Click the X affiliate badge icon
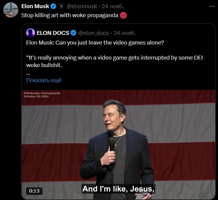218x200 pixels. [61, 6]
